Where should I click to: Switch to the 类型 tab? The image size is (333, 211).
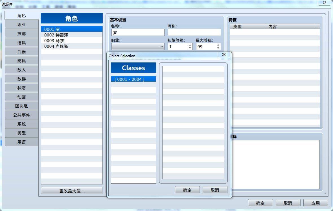click(21, 133)
